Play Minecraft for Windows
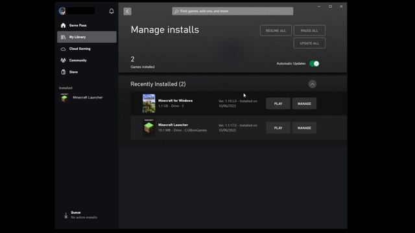 [278, 104]
